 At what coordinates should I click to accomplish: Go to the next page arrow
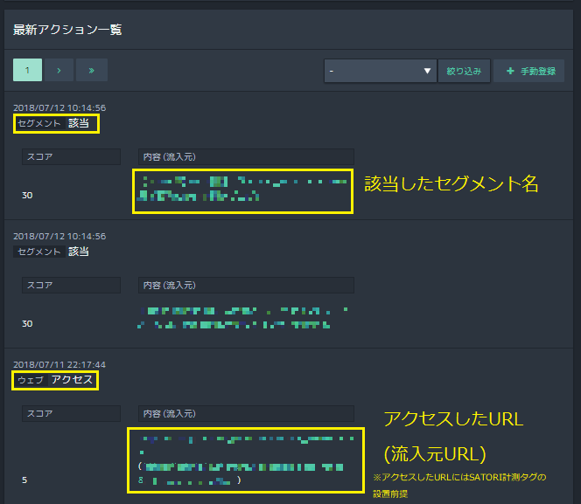coord(59,70)
